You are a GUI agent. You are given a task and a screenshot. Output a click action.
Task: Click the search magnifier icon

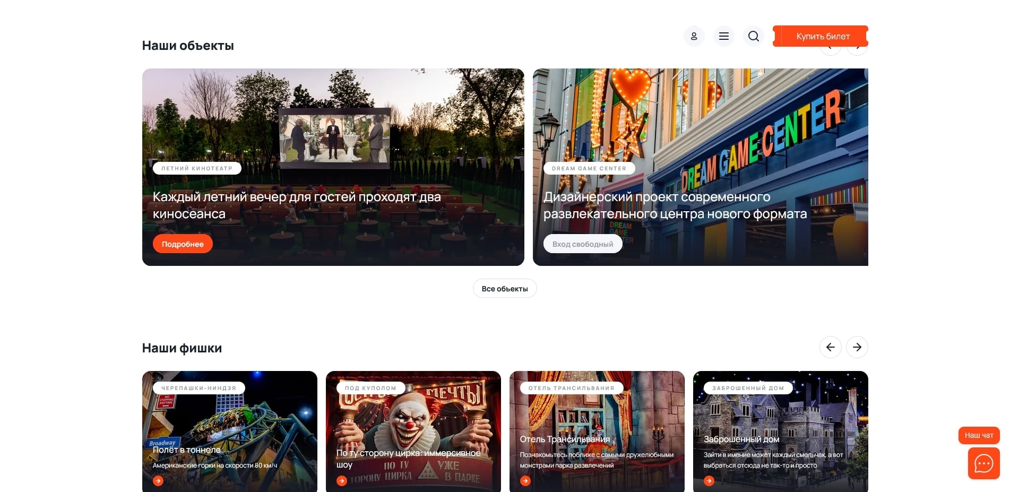point(753,36)
